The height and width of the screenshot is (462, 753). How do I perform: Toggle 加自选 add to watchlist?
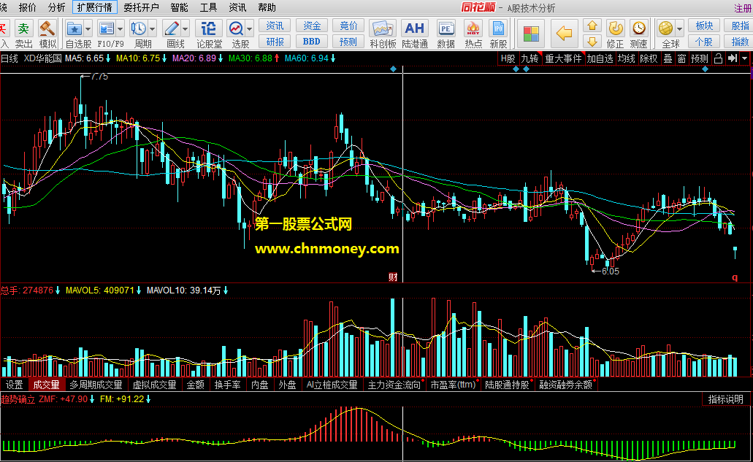coord(600,58)
